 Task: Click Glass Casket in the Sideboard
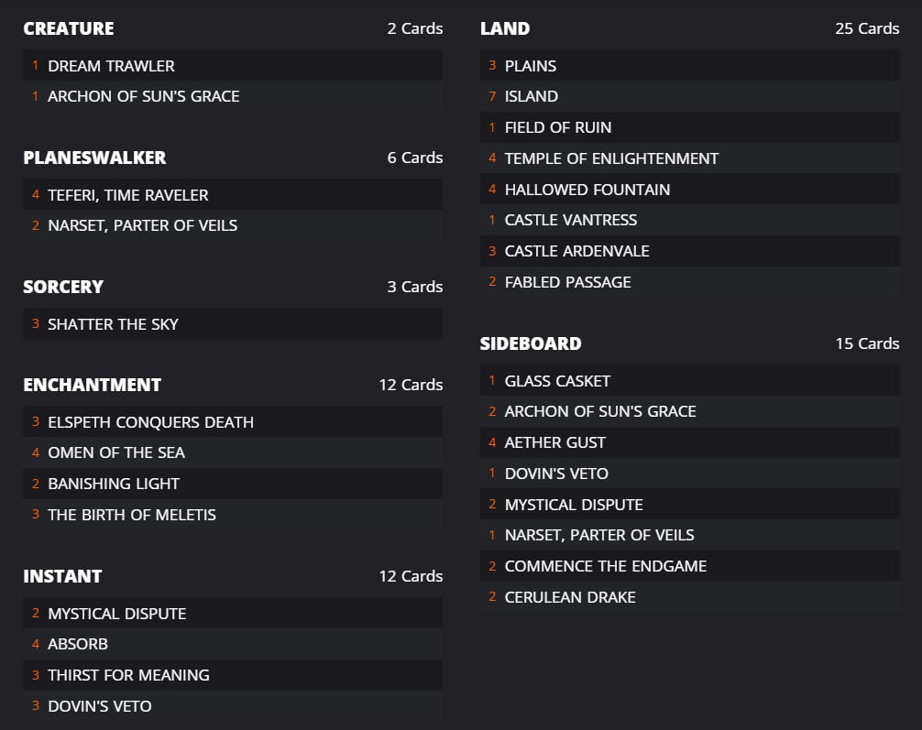(x=557, y=381)
